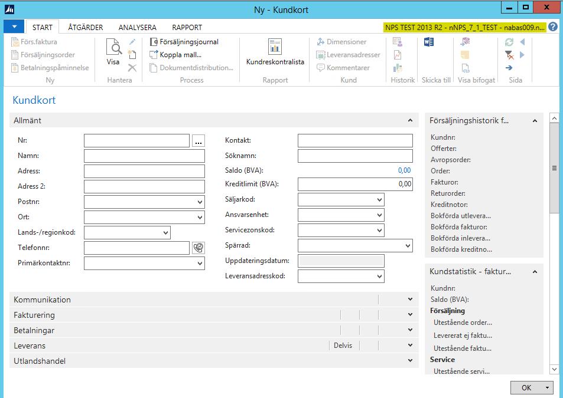Click the bar chart icon in Historik
Screen dimensions: 563x398
tap(398, 68)
